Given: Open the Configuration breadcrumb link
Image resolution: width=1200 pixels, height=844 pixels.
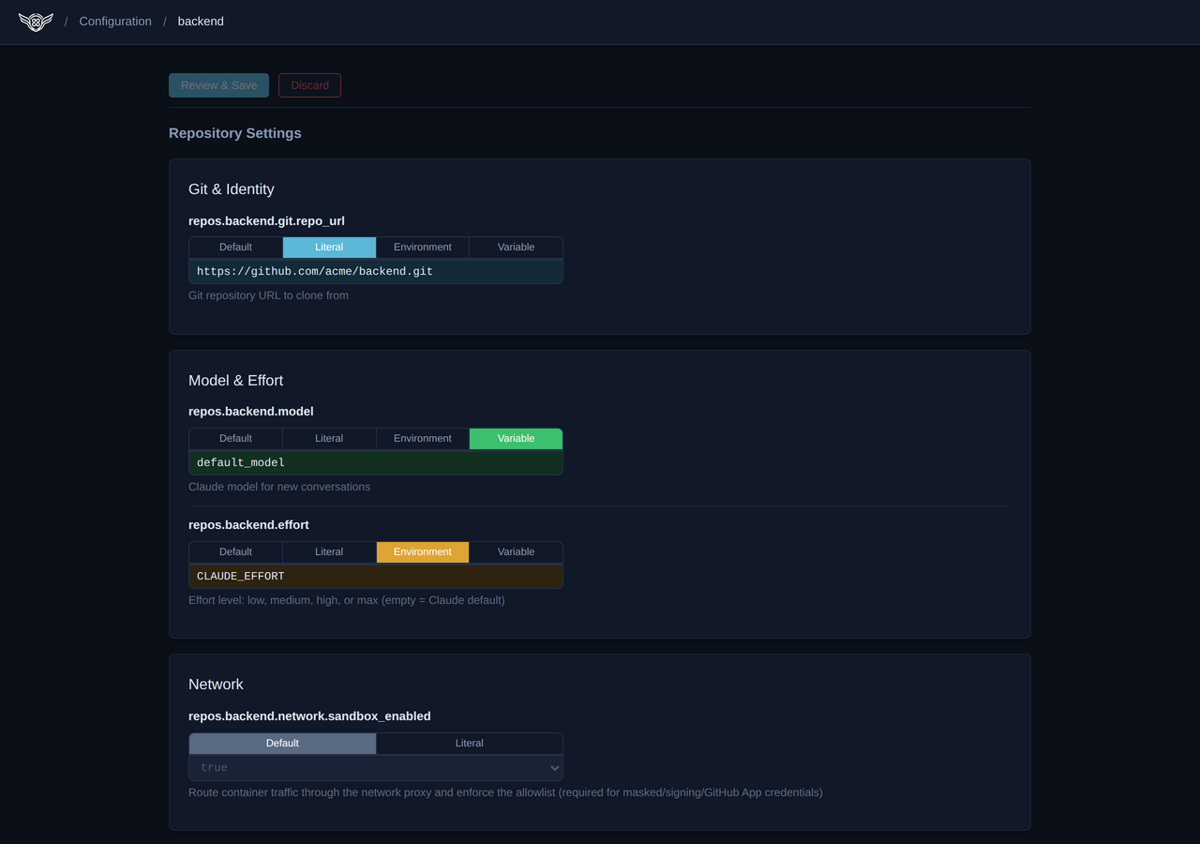Looking at the screenshot, I should 115,22.
